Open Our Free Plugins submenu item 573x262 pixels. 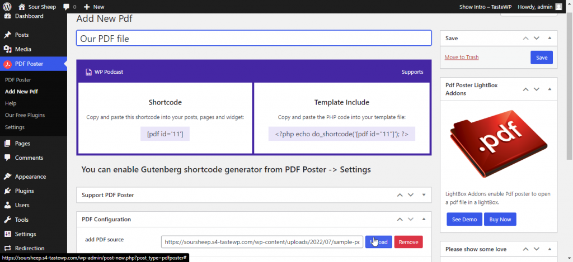pyautogui.click(x=25, y=115)
